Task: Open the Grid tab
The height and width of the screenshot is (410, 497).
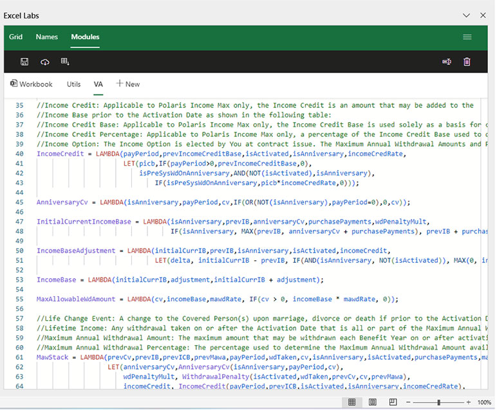Action: [15, 37]
